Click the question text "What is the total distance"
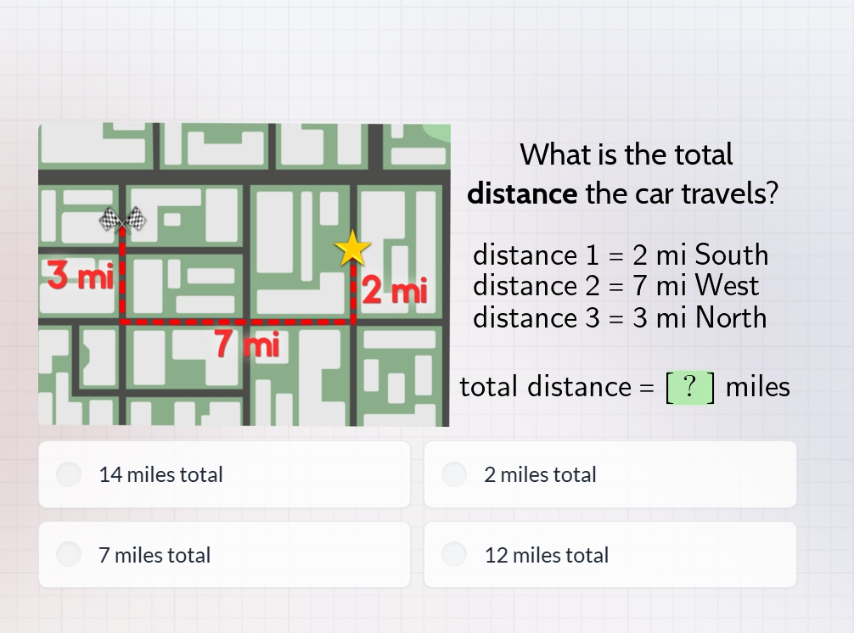This screenshot has width=854, height=633. click(625, 174)
